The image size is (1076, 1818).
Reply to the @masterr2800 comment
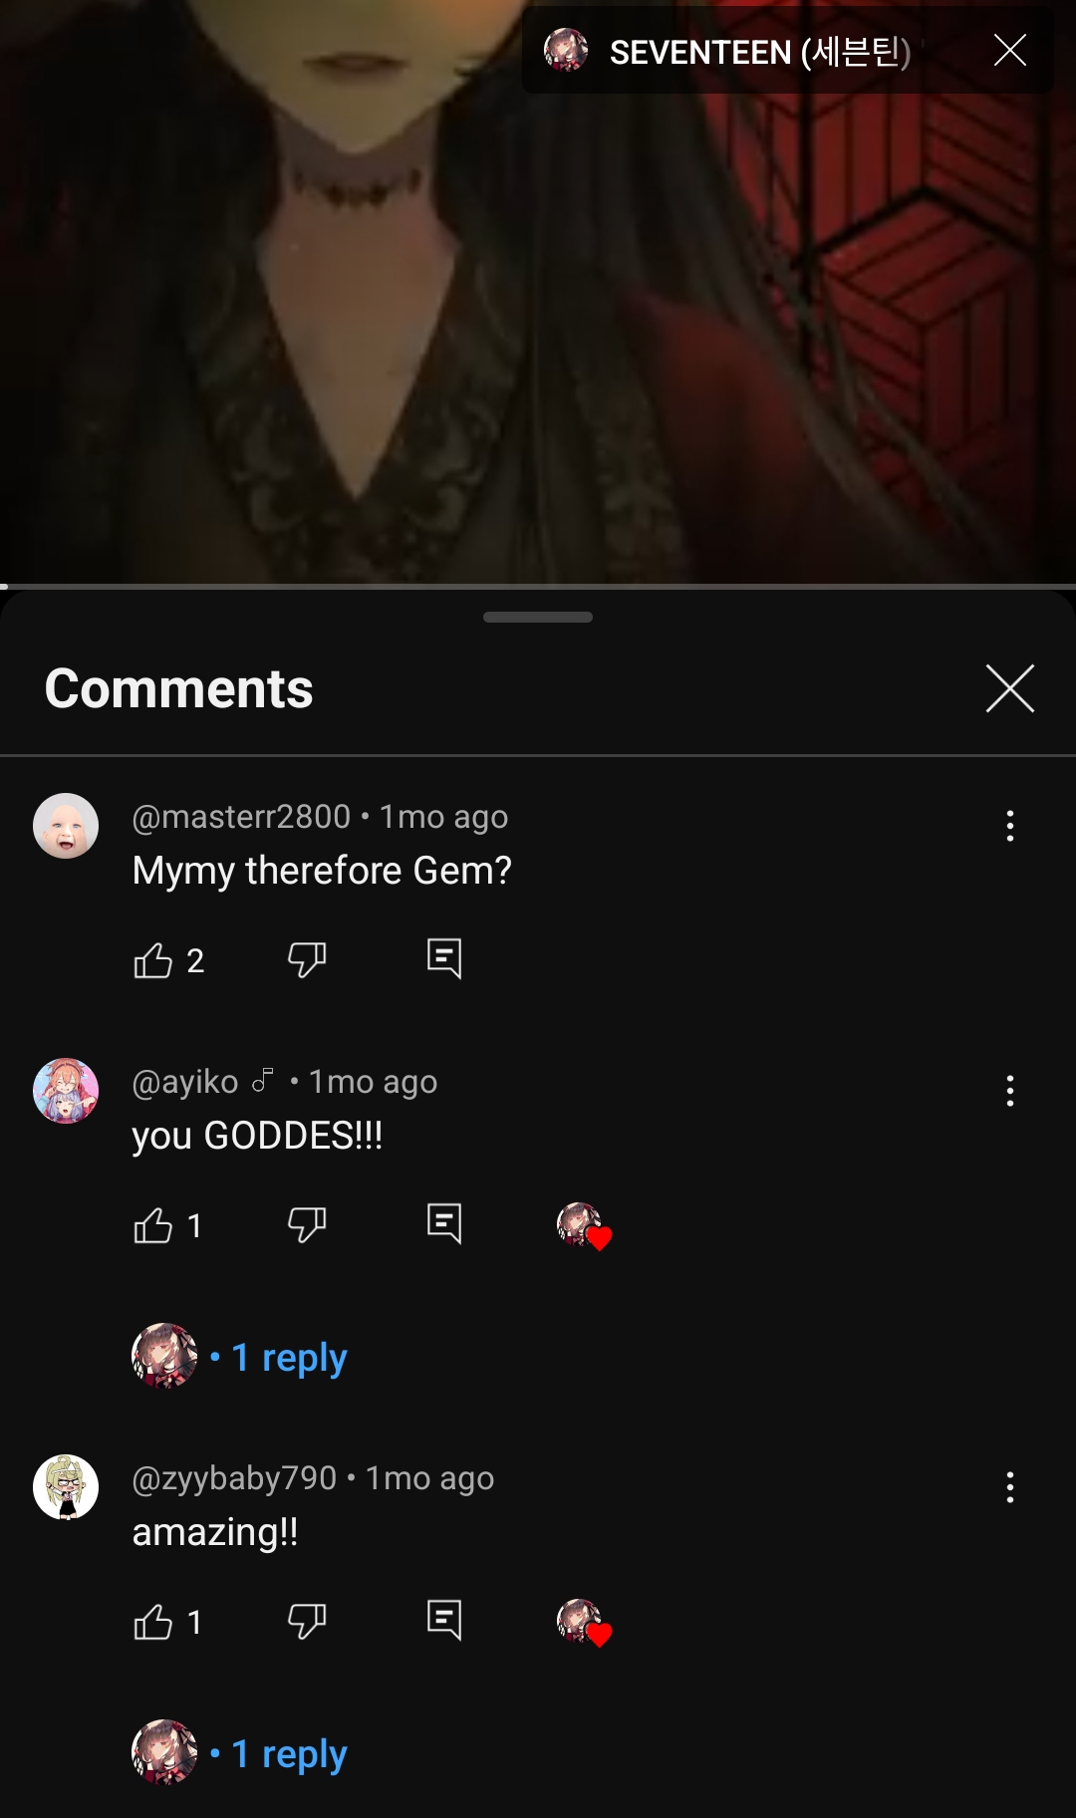click(443, 958)
